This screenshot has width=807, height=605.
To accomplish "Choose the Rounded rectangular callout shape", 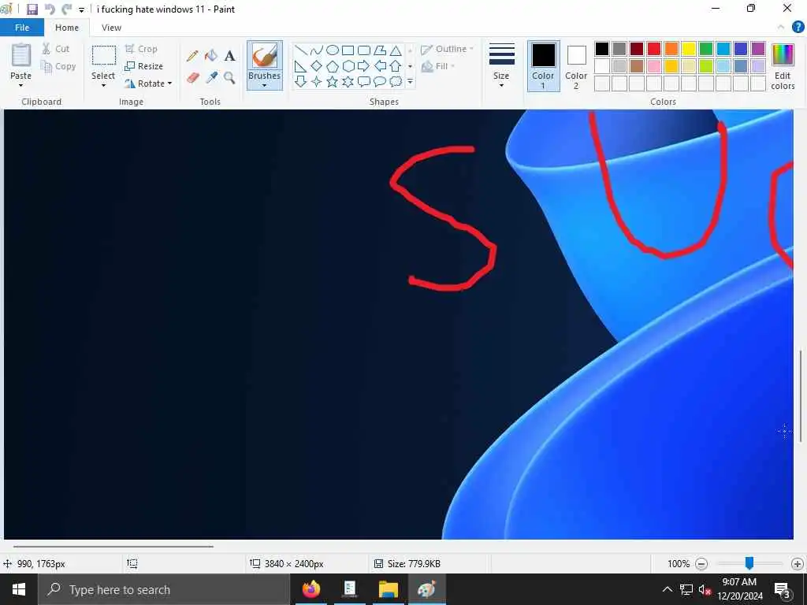I will pyautogui.click(x=364, y=81).
